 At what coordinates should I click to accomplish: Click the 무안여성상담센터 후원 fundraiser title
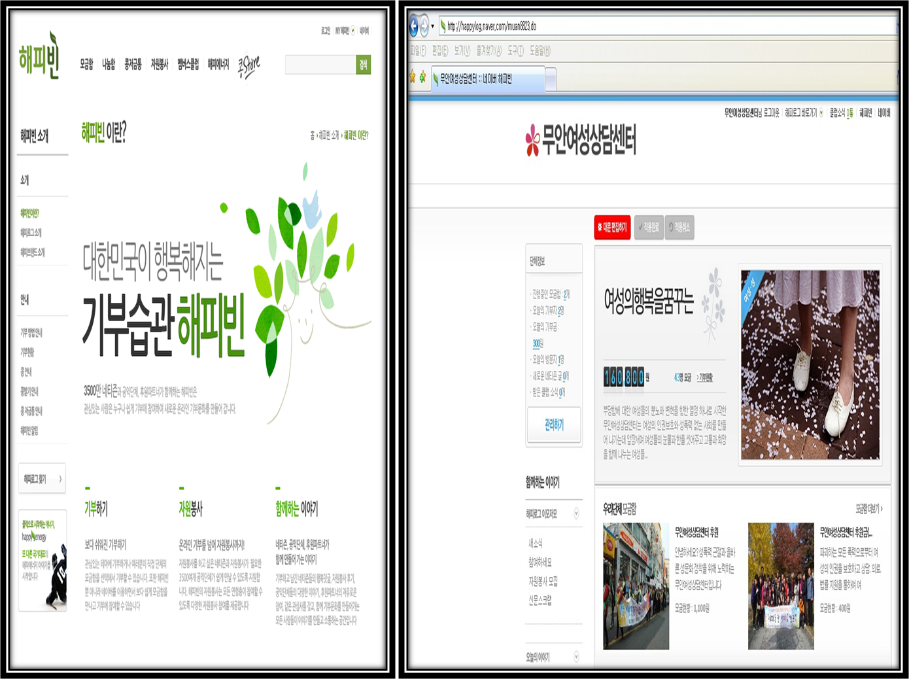(x=697, y=532)
